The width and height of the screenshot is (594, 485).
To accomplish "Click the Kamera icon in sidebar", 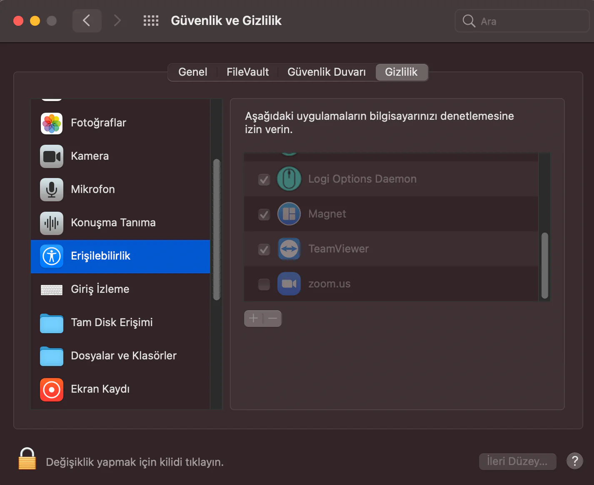I will (52, 156).
